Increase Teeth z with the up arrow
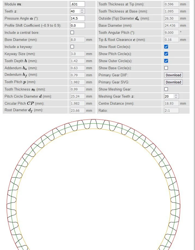Image resolution: width=195 pixels, height=250 pixels. coord(82,10)
